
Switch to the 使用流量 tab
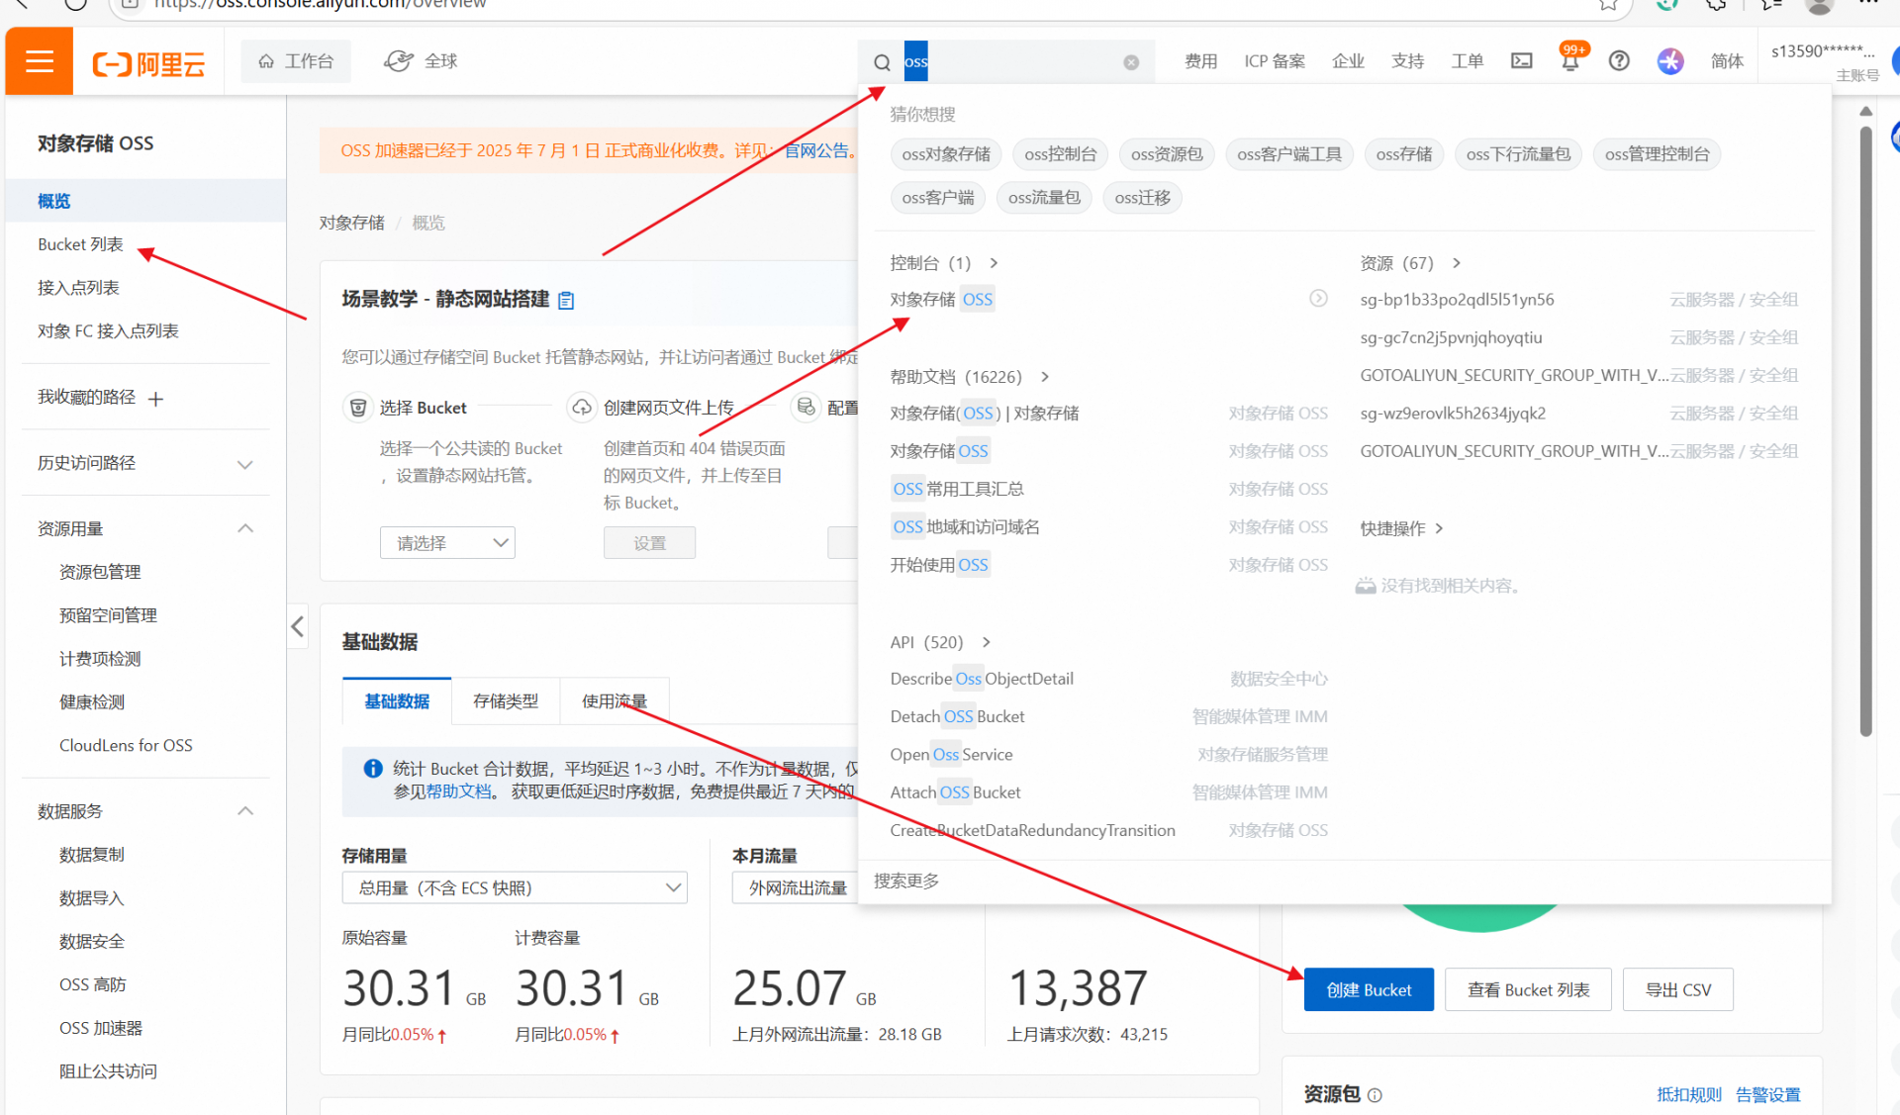[615, 701]
